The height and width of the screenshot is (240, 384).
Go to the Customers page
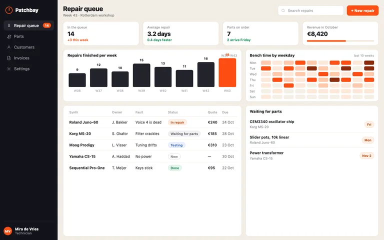pos(28,47)
